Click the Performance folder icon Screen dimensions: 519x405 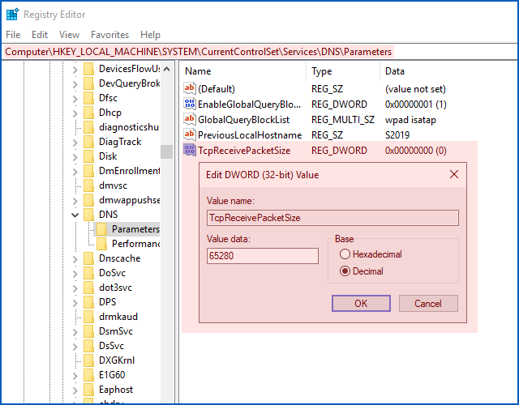point(101,244)
